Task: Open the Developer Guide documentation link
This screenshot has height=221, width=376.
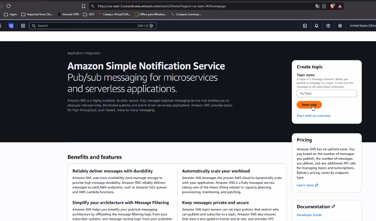Action: coord(309,215)
